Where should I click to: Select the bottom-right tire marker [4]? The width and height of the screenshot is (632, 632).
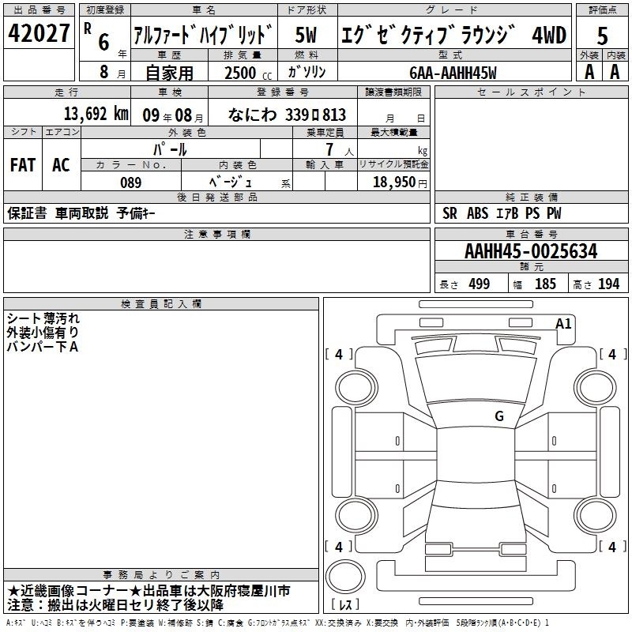611,547
